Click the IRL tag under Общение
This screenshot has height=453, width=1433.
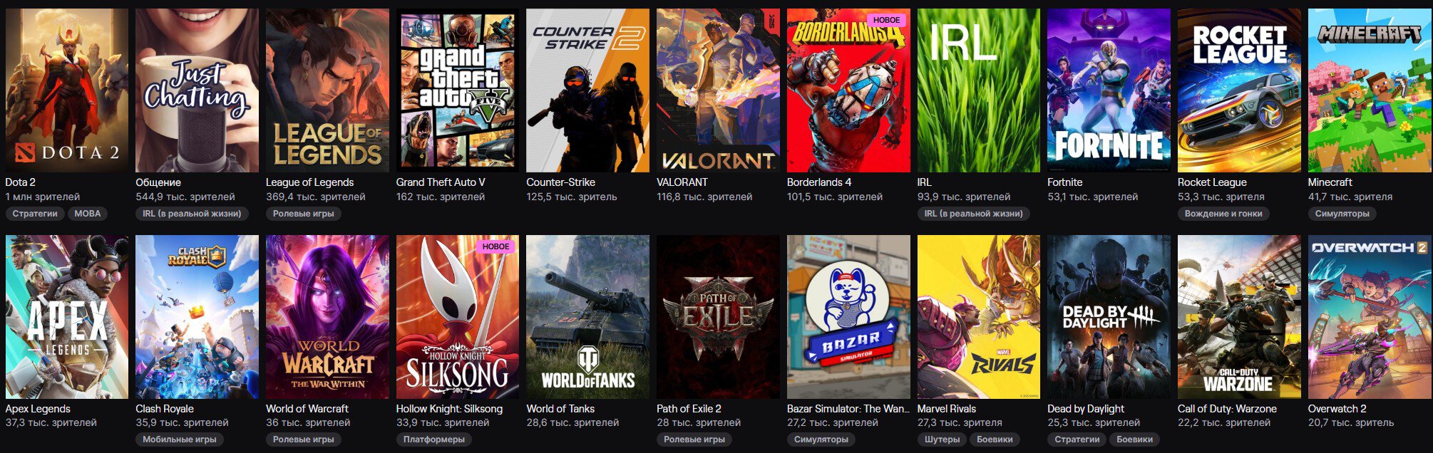(x=192, y=214)
